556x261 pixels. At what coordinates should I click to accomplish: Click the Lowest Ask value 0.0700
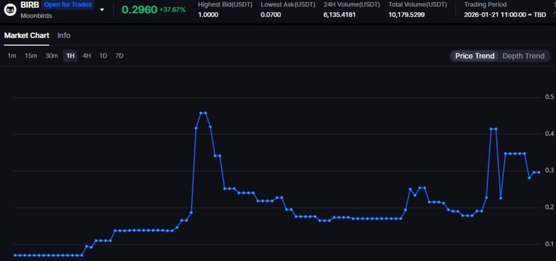270,15
